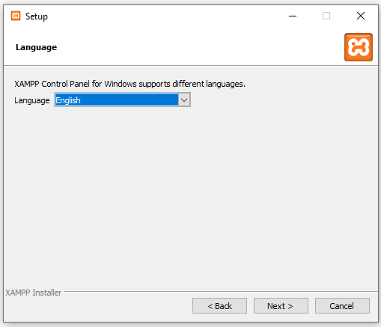Click the XAMPP Control Panel description text
Screen dimensions: 381x327
pos(129,84)
